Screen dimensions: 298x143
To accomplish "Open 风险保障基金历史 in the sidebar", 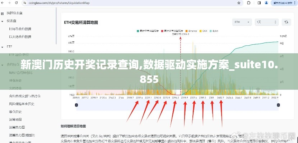I will pyautogui.click(x=22, y=104).
